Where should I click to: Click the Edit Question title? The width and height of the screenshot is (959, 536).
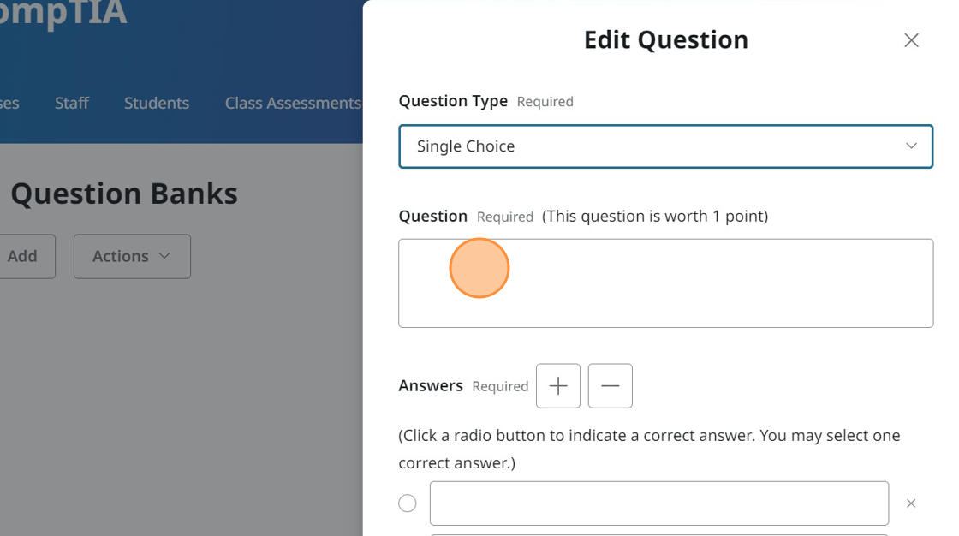(665, 40)
